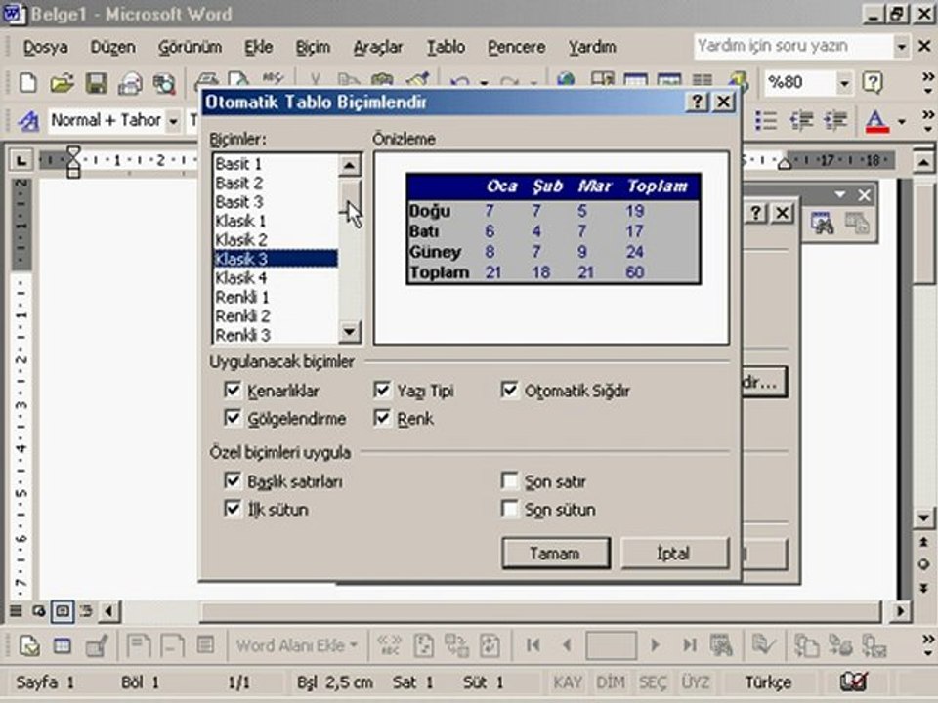
Task: Save the document with the floppy icon
Action: click(96, 82)
